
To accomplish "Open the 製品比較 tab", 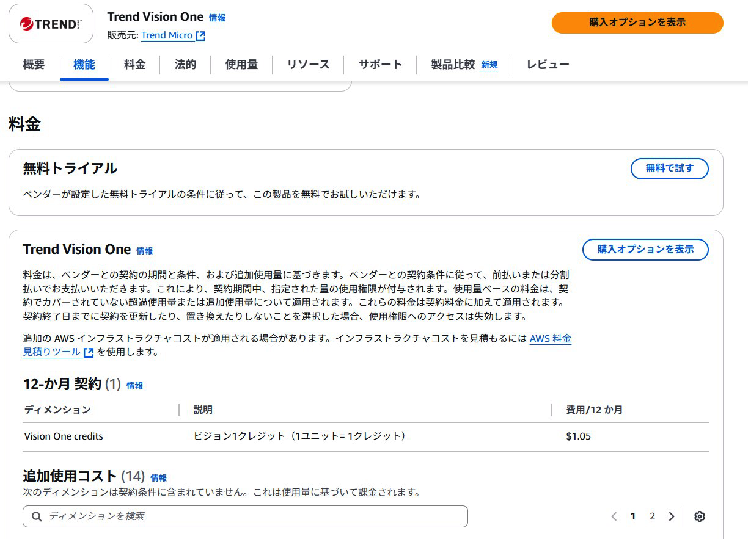I will (x=453, y=65).
